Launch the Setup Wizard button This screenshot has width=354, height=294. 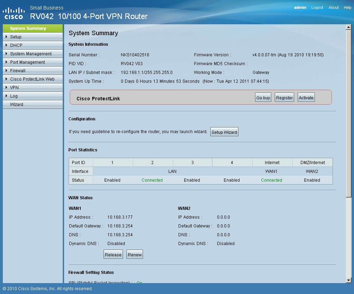coord(224,132)
